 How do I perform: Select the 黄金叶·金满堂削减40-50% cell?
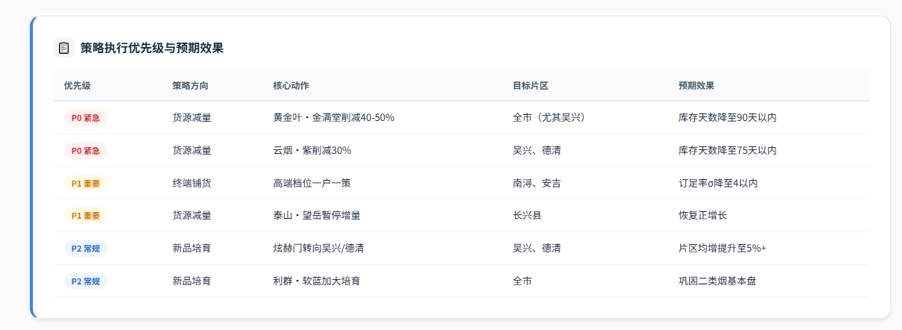point(334,118)
